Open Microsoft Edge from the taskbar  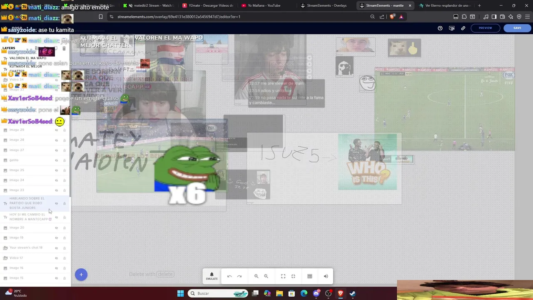[304, 293]
